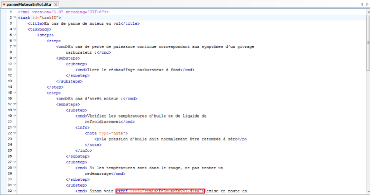Collapse the task element fold on line 2

(15, 17)
